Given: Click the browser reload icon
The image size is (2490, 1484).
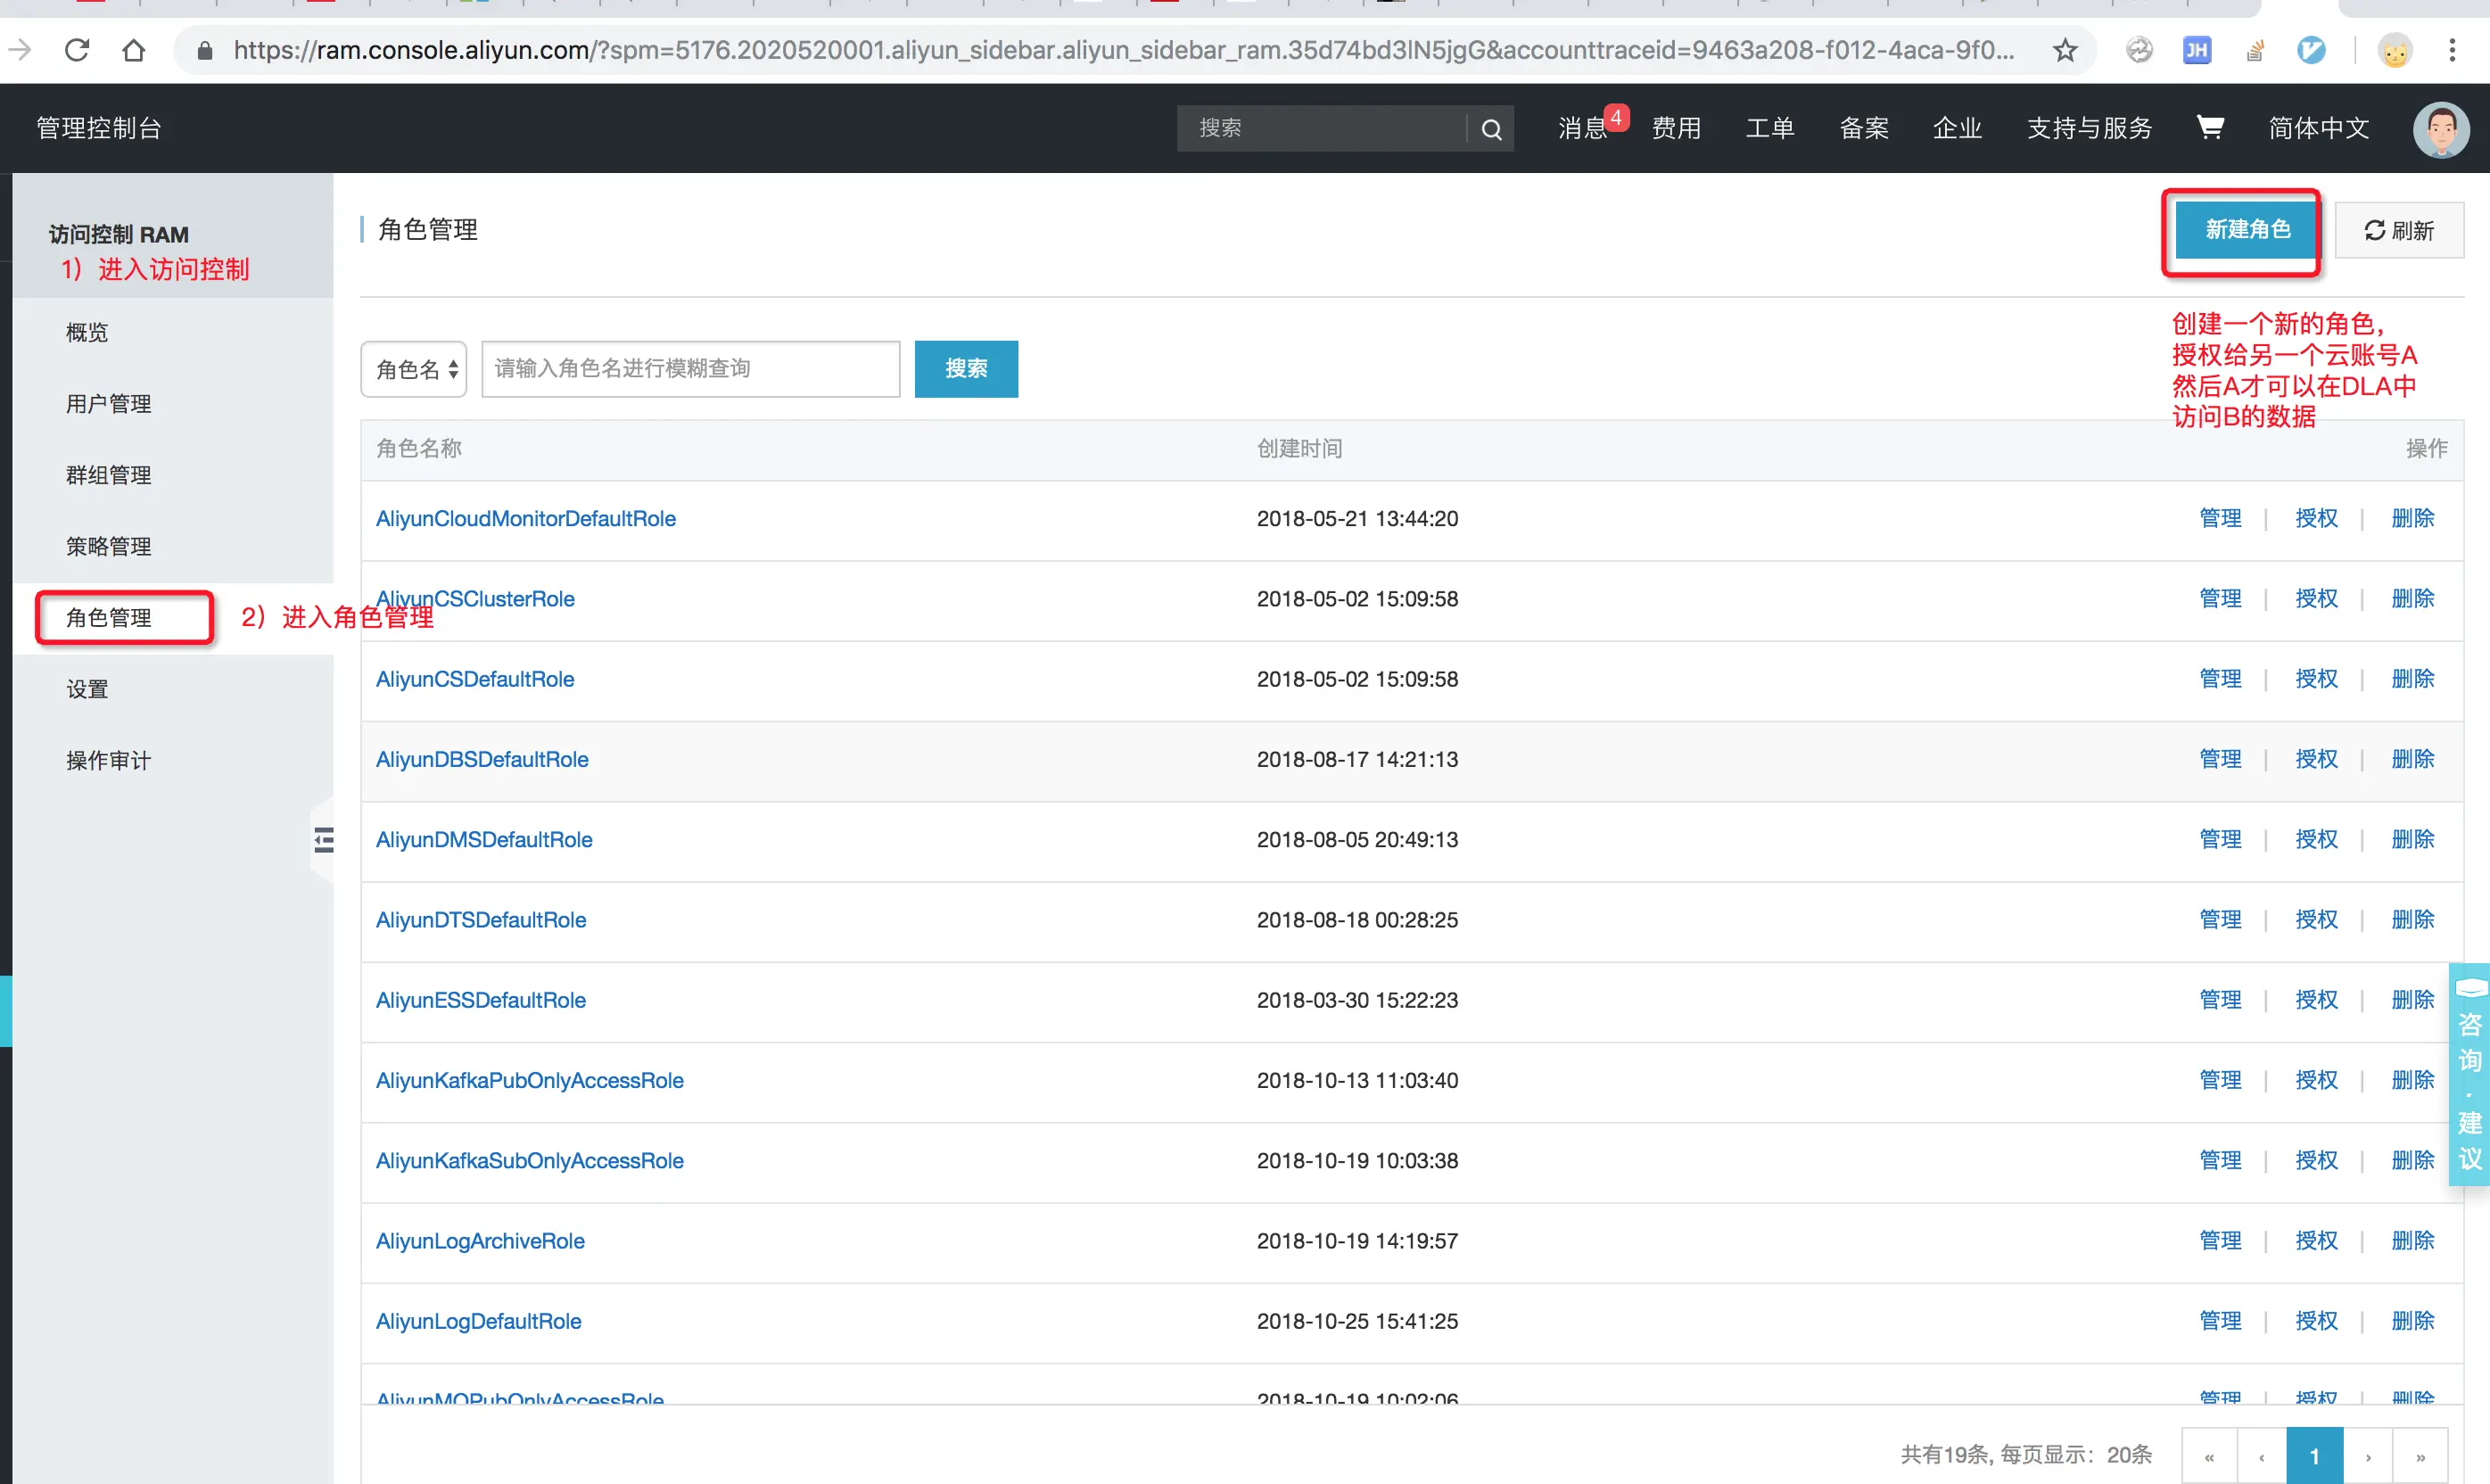Looking at the screenshot, I should [77, 50].
